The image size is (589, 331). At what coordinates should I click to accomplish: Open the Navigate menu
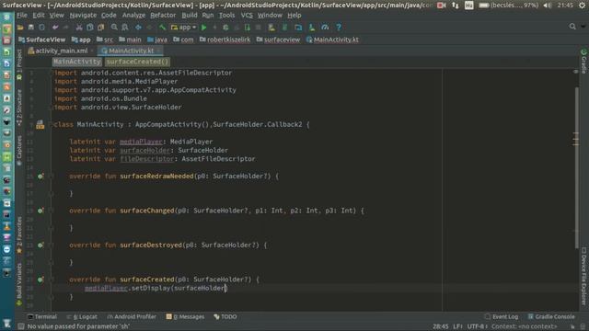tap(83, 16)
